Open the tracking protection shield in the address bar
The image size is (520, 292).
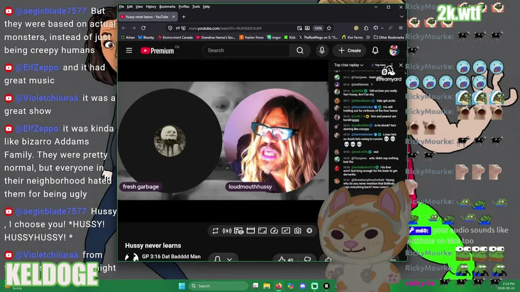(x=170, y=28)
